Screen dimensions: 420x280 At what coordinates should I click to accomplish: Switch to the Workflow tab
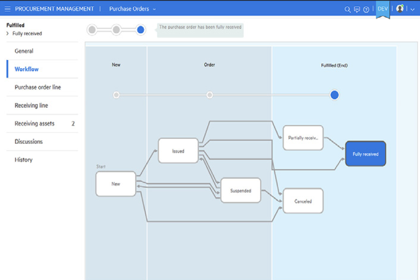[x=26, y=69]
